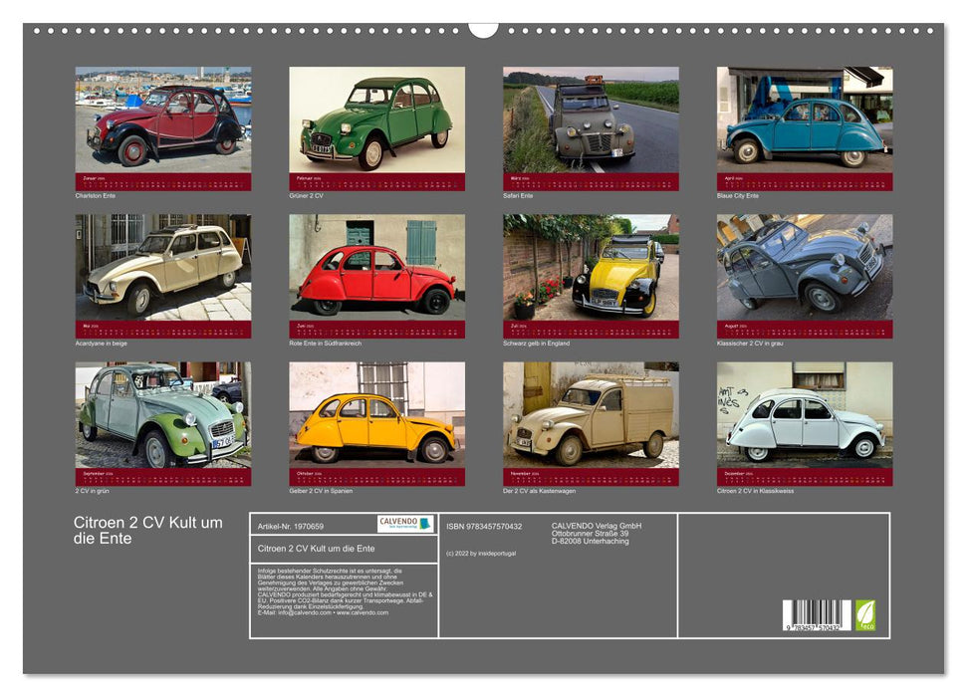Select the blue square next to the ISBN
The width and height of the screenshot is (967, 697).
point(425,523)
